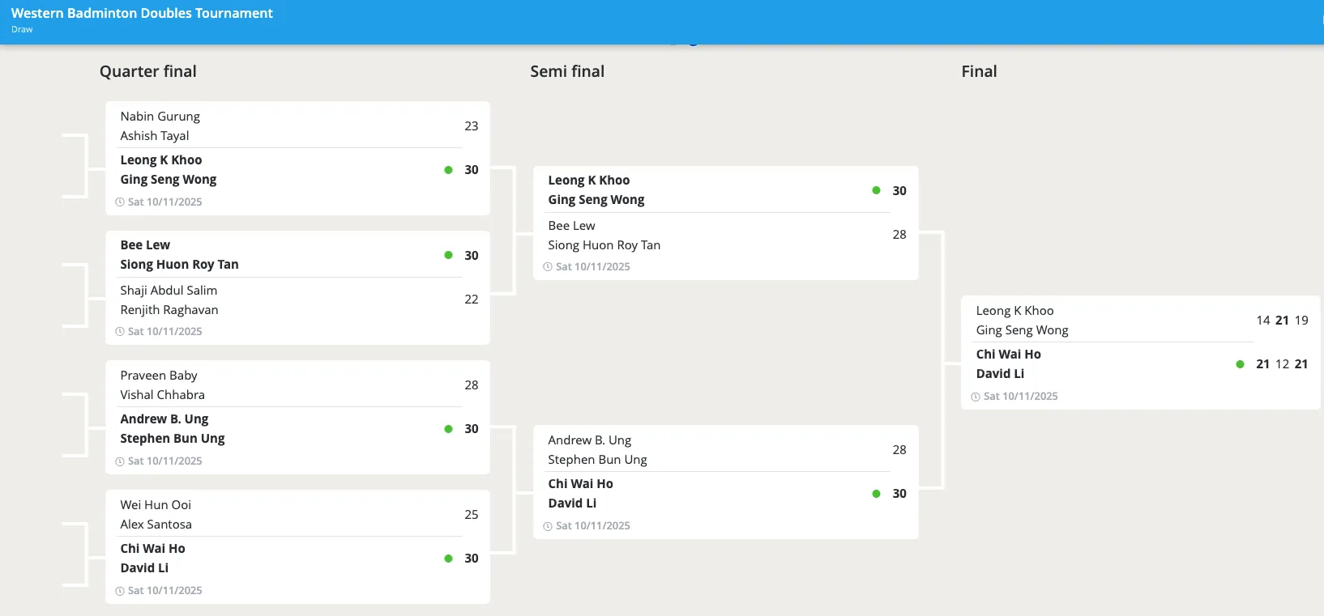Viewport: 1324px width, 616px height.
Task: Click the schedule clock icon on the Bee Lew quarterfinal
Action: coord(120,331)
